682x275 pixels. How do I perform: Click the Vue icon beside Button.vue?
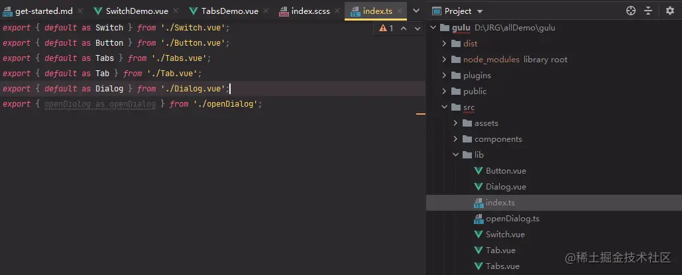[479, 171]
